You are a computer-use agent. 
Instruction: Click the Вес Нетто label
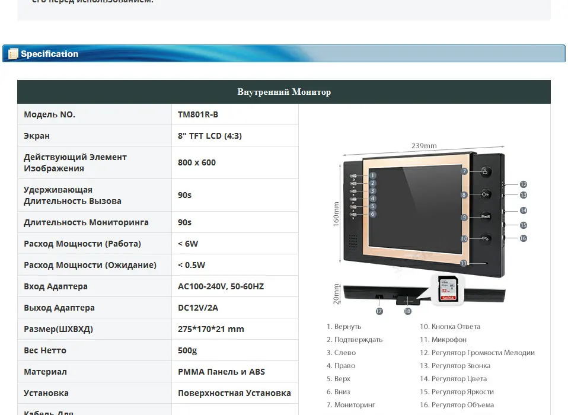(45, 350)
